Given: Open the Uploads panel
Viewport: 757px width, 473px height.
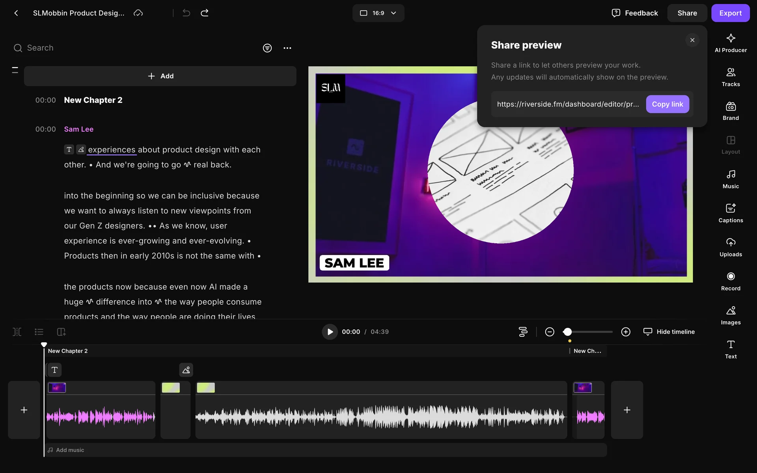Looking at the screenshot, I should (731, 247).
